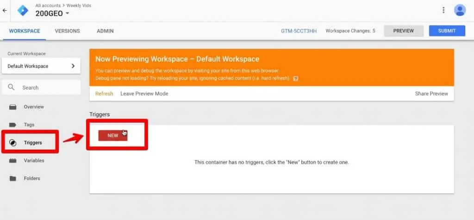Click the GTM-5CCT3HH container ID
Viewport: 474px width, 220px height.
(299, 31)
